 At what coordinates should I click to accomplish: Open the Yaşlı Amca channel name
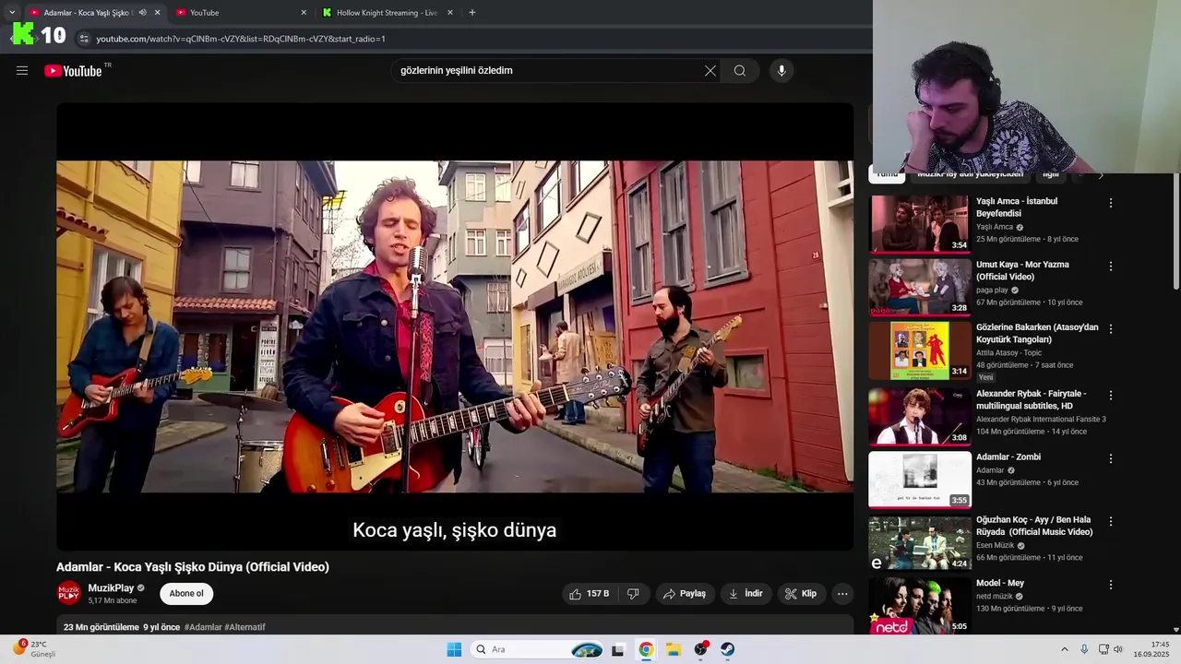(x=995, y=227)
